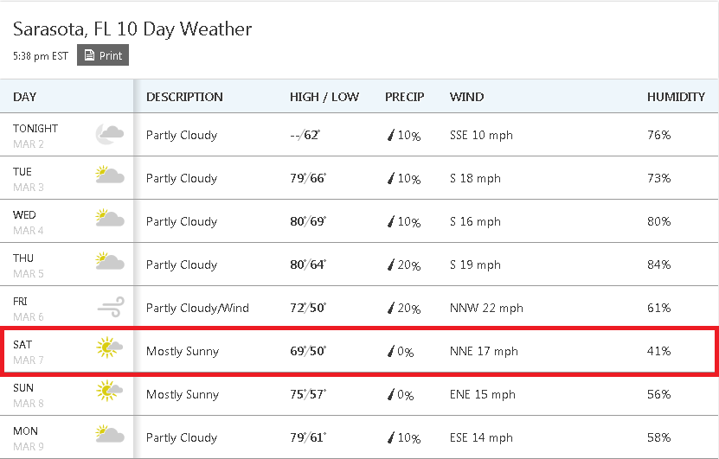
Task: Click the DAY column header
Action: click(x=25, y=97)
